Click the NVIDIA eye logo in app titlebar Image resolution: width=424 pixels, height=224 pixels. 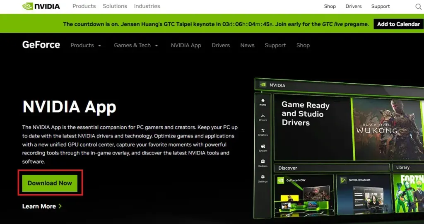263,85
